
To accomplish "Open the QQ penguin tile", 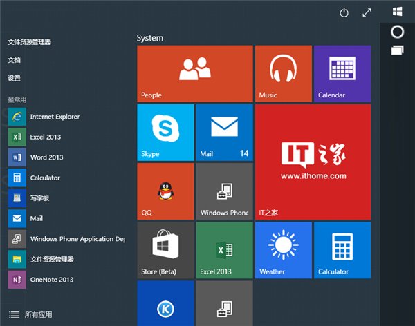I will pyautogui.click(x=165, y=191).
